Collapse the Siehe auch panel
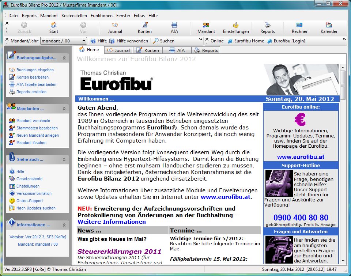 pos(64,160)
